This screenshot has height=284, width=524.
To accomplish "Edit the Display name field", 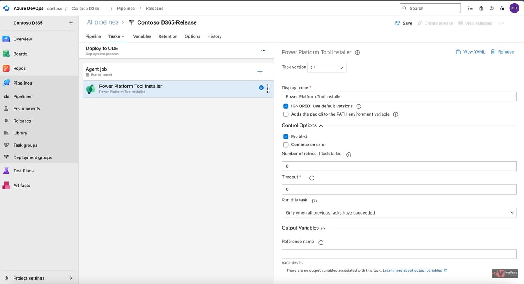I will click(x=399, y=96).
